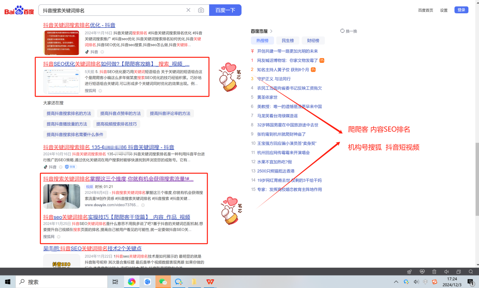Open the colorful browser icon on the taskbar

[x=132, y=282]
